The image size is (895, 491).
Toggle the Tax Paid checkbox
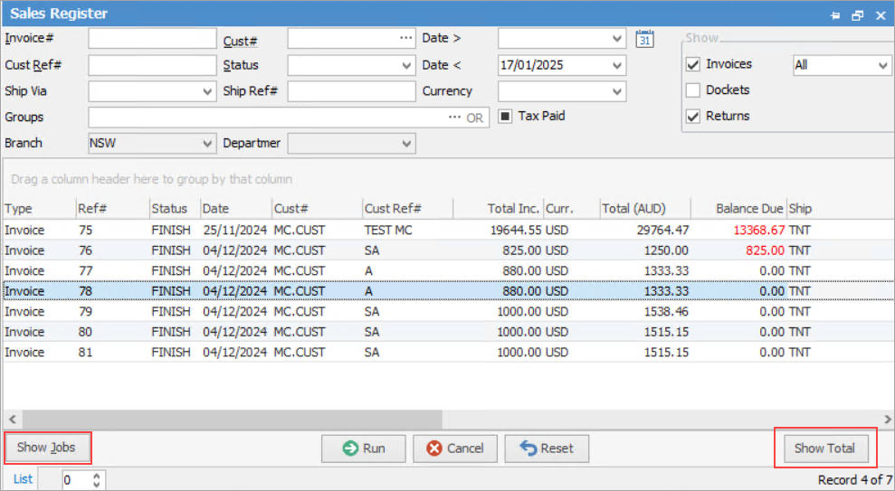(x=506, y=117)
